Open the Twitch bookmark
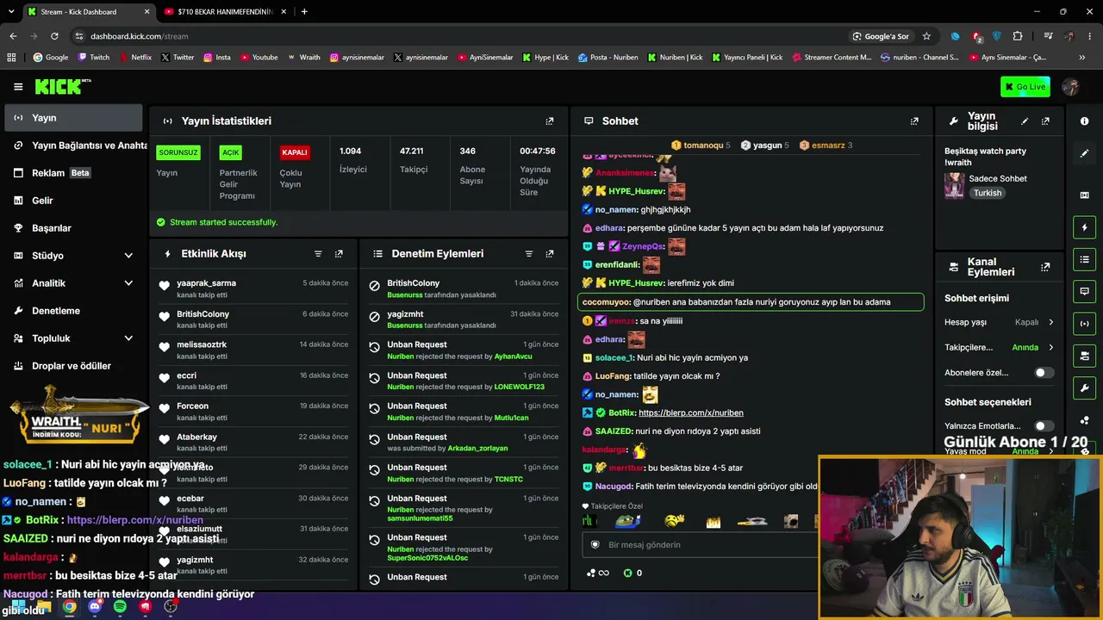This screenshot has width=1103, height=620. (x=94, y=58)
